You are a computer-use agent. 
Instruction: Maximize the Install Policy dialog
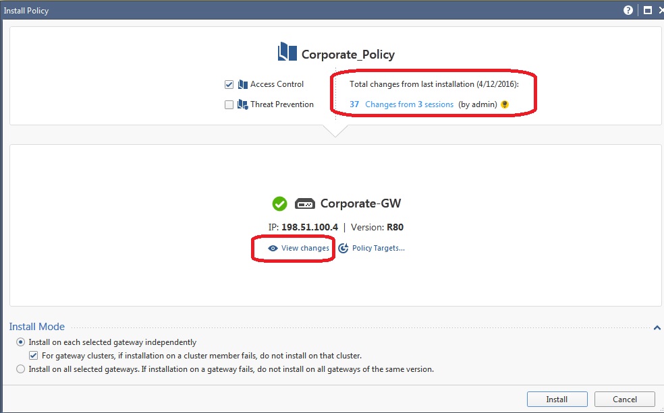(x=648, y=10)
